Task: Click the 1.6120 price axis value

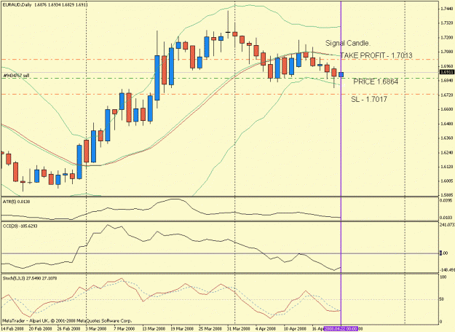Action: coord(446,167)
